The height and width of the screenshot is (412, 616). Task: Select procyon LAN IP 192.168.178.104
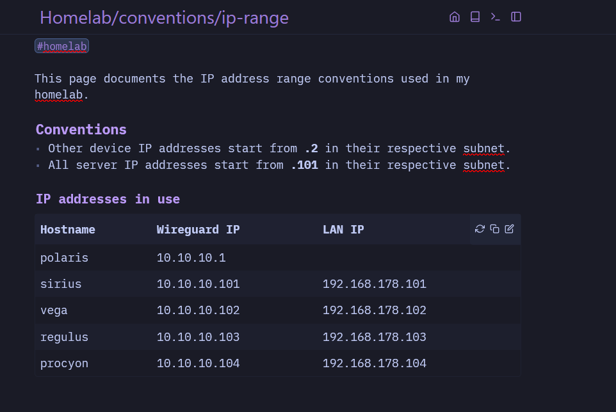click(374, 364)
